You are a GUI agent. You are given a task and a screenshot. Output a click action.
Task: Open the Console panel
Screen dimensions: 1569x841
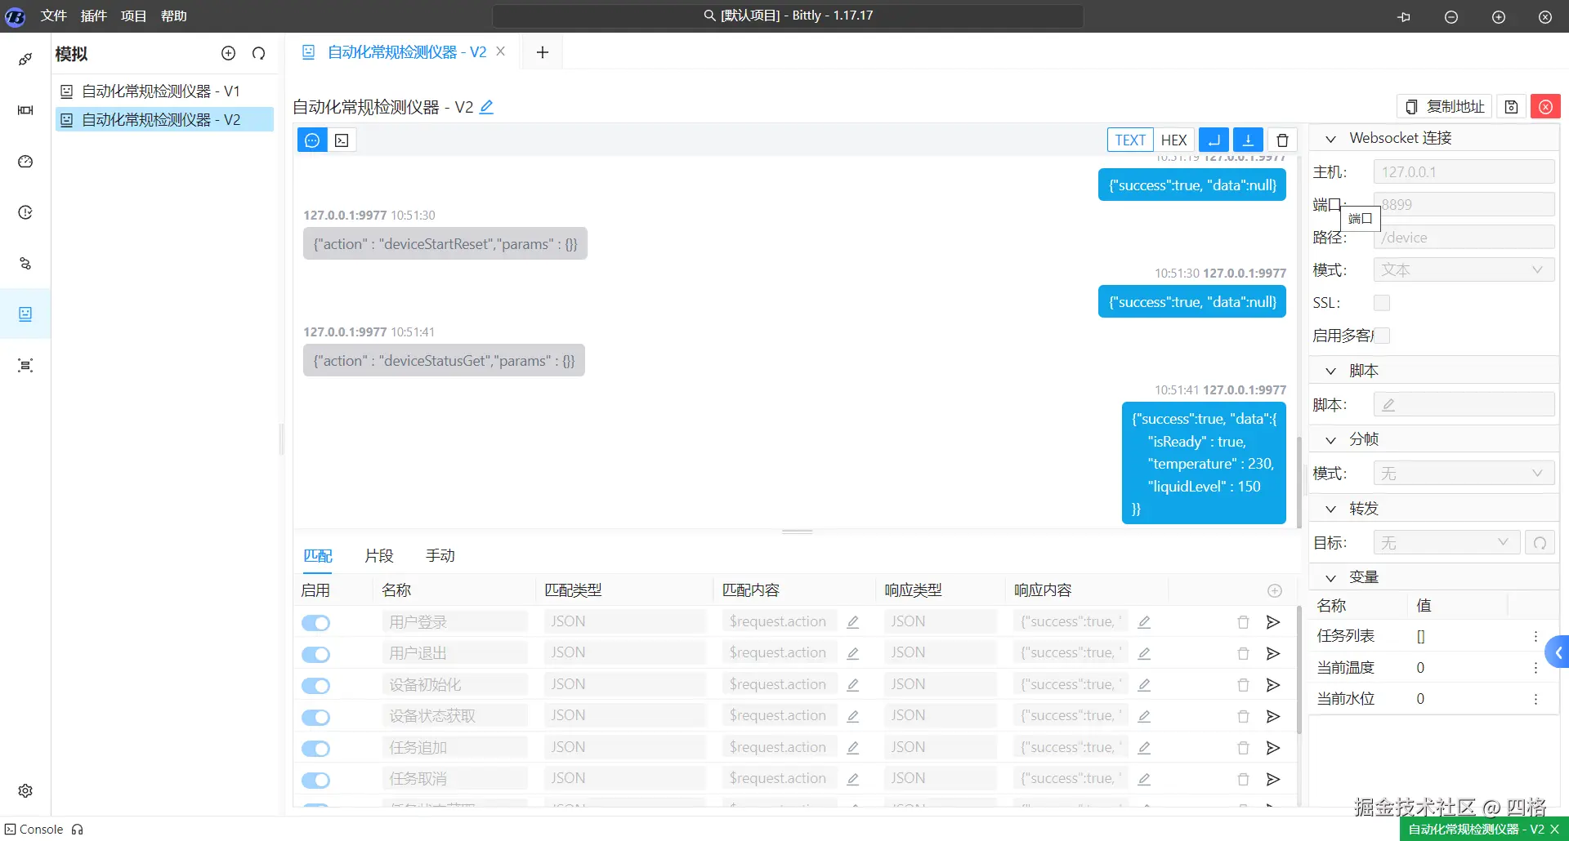coord(34,830)
